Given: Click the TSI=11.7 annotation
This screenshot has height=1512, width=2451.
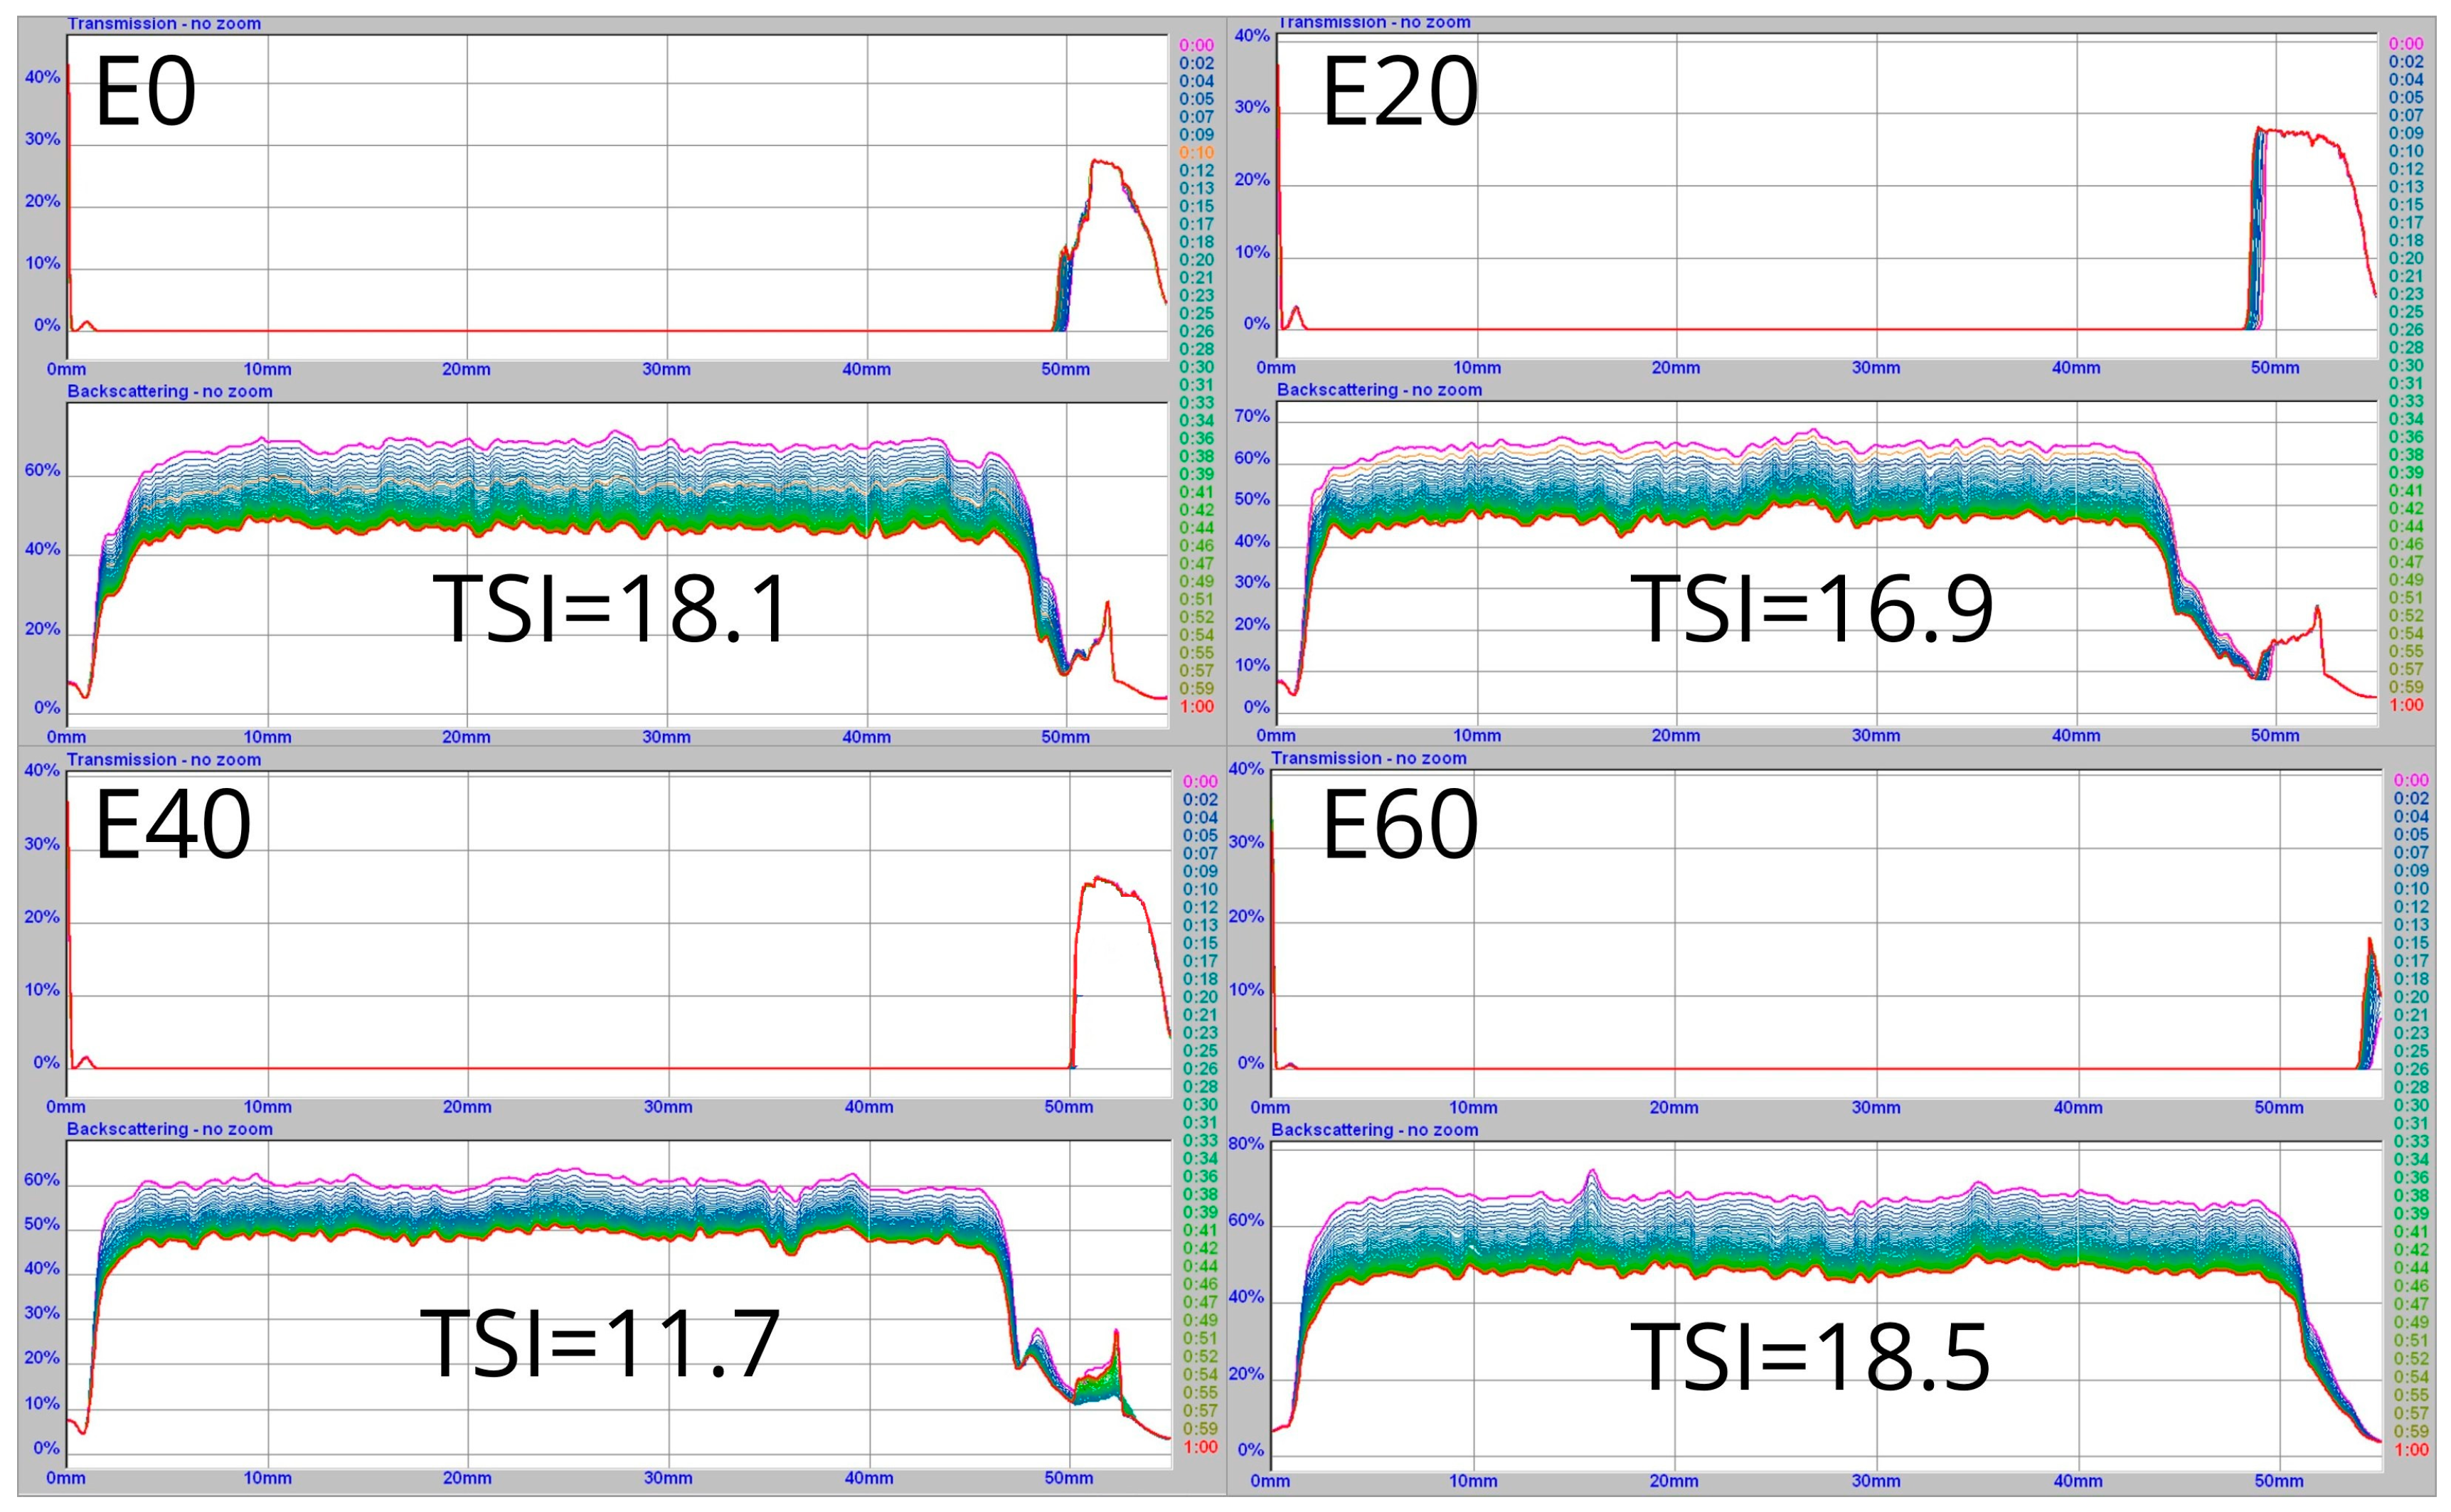Looking at the screenshot, I should tap(600, 1343).
